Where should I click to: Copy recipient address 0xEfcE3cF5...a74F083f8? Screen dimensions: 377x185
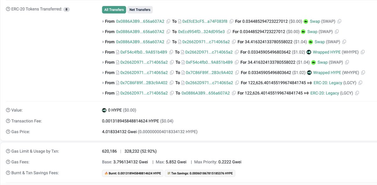tap(232, 21)
